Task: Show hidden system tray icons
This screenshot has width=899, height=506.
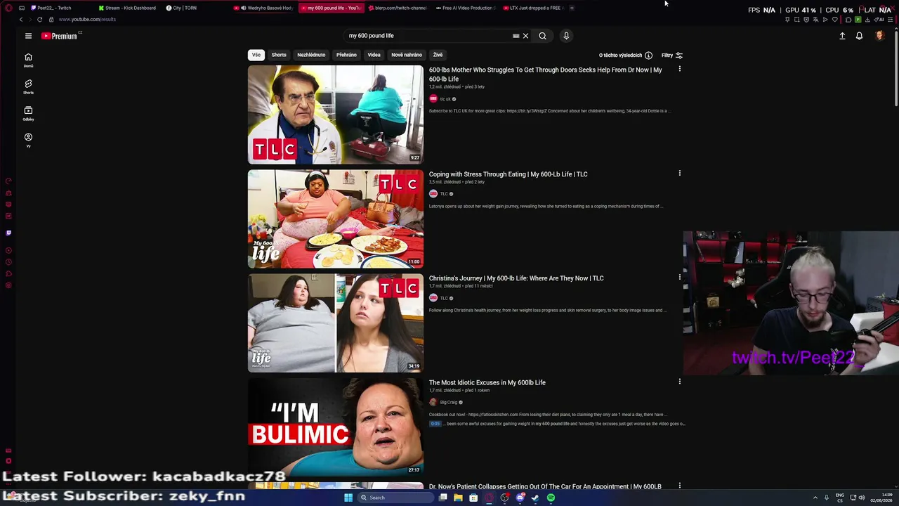Action: [815, 498]
